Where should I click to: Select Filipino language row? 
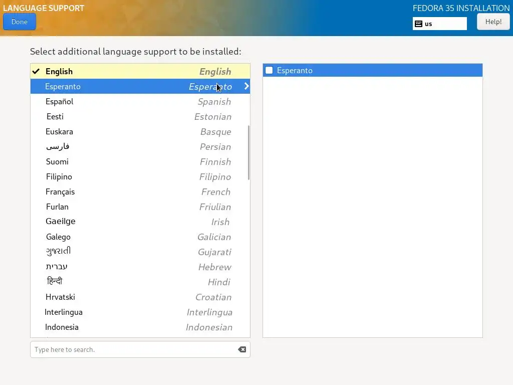pos(140,177)
